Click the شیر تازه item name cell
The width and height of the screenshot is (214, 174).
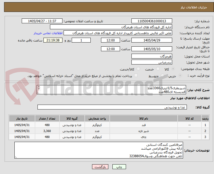pyautogui.click(x=144, y=131)
